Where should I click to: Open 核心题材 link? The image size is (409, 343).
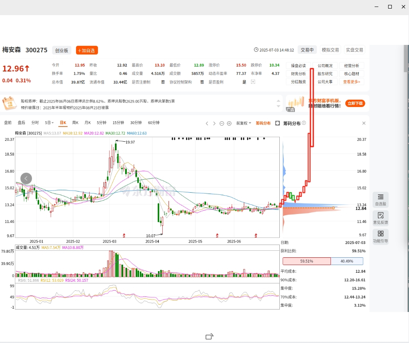pos(352,74)
